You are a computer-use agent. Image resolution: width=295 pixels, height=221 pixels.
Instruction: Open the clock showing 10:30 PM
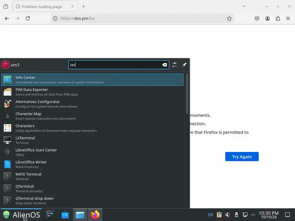(x=269, y=215)
